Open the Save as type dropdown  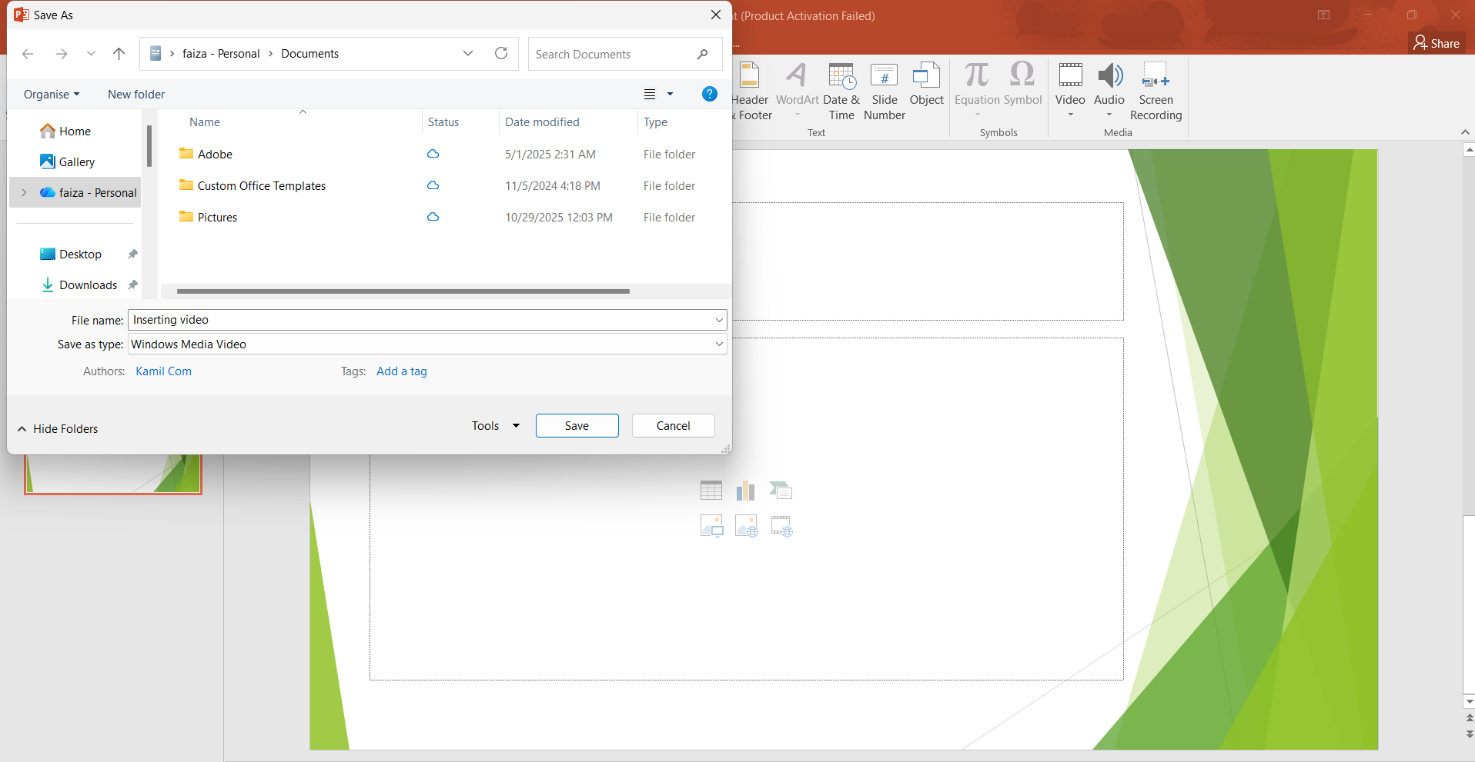pyautogui.click(x=427, y=344)
